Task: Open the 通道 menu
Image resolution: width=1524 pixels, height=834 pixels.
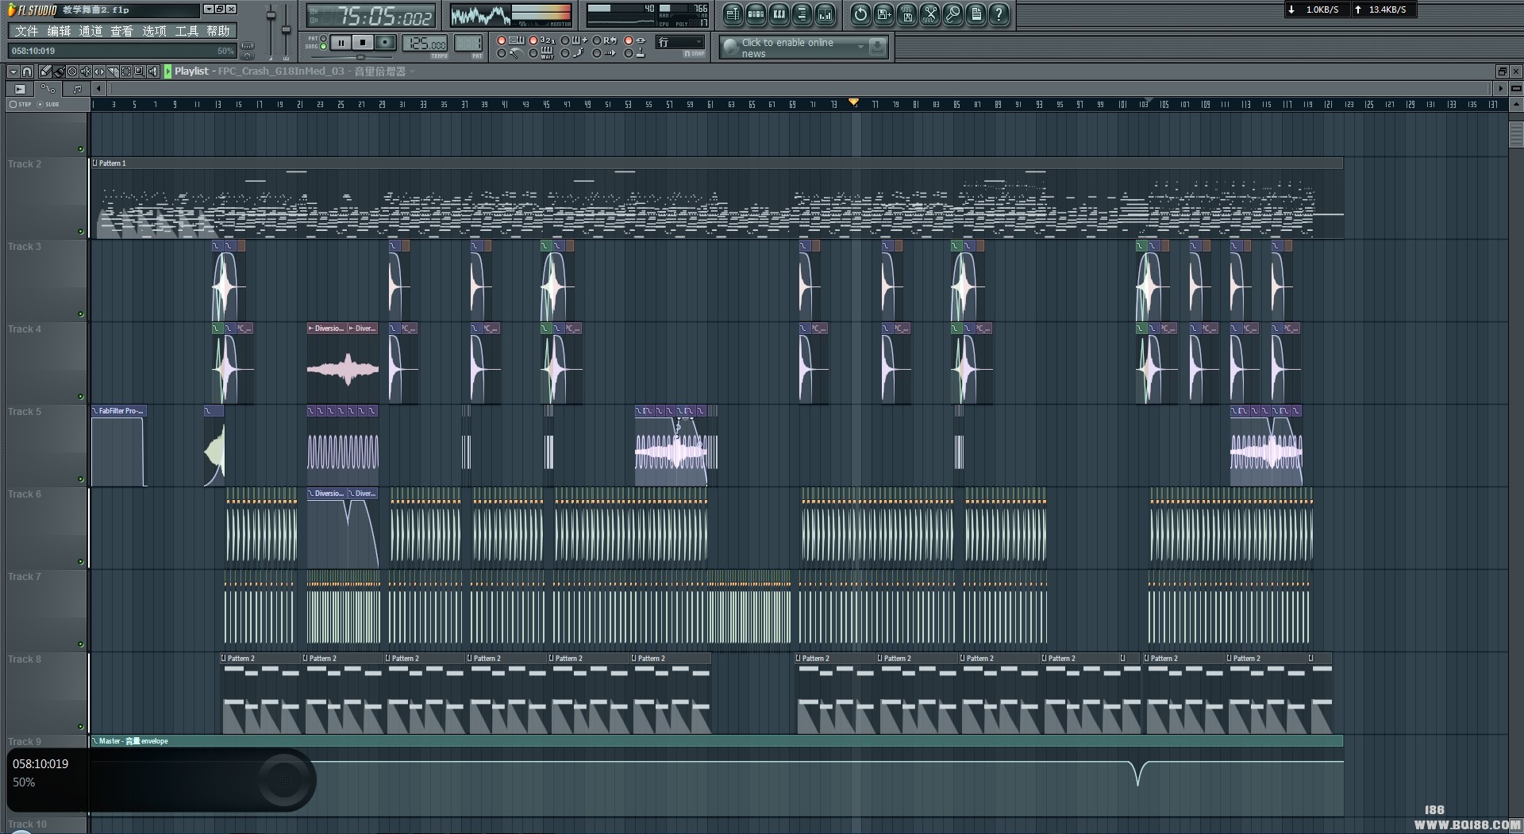Action: [x=90, y=31]
